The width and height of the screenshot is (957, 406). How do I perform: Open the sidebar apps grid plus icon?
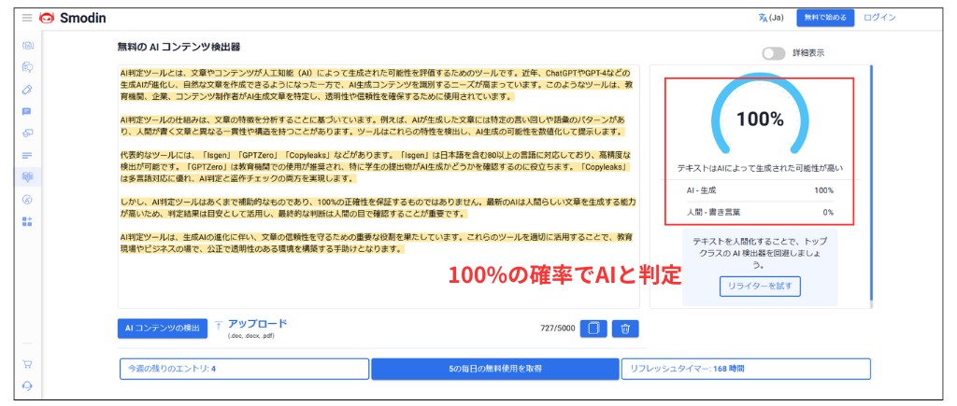pos(27,221)
